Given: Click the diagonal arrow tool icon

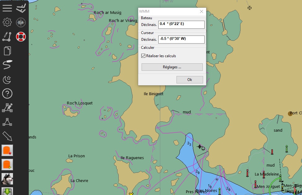Looking at the screenshot, I should 7,136.
